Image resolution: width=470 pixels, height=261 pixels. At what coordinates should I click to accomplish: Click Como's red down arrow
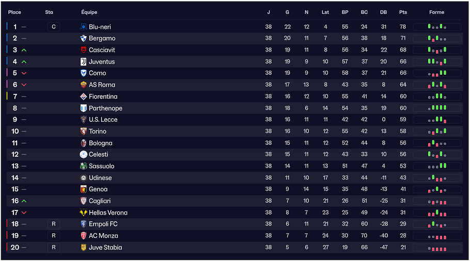tap(24, 73)
